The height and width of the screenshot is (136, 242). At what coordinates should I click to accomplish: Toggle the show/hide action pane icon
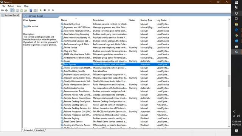(35, 10)
